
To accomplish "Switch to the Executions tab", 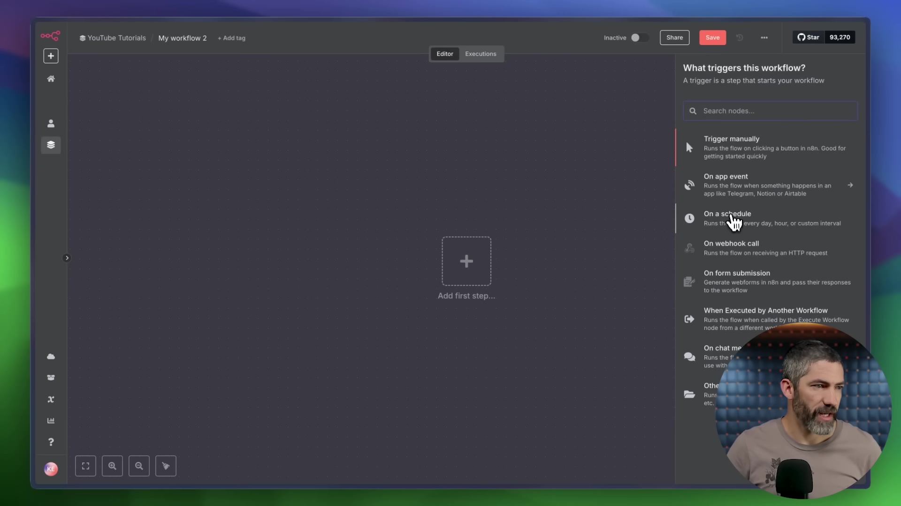I will (x=481, y=54).
